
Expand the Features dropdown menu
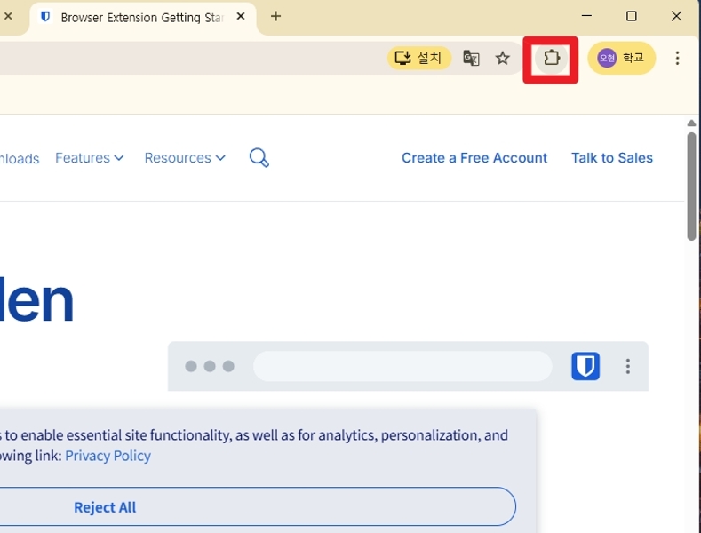pyautogui.click(x=89, y=158)
